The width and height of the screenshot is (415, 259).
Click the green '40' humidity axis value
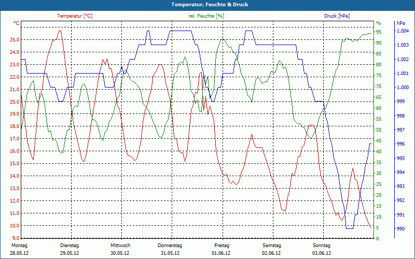[x=379, y=152]
